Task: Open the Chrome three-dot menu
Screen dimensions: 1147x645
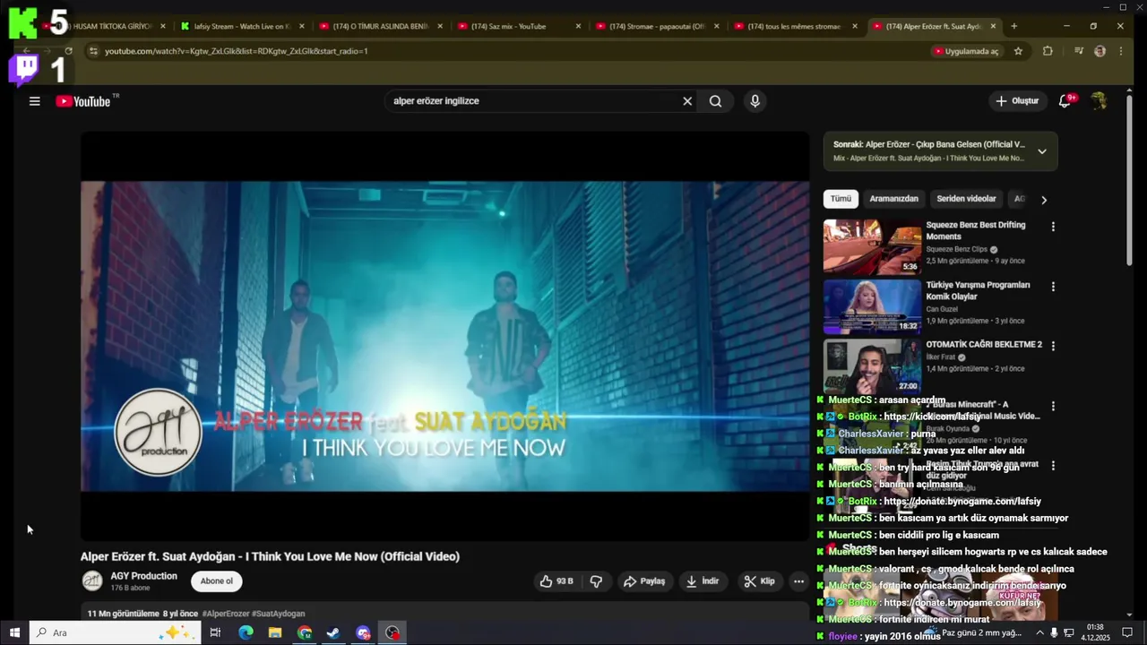Action: click(x=1121, y=51)
